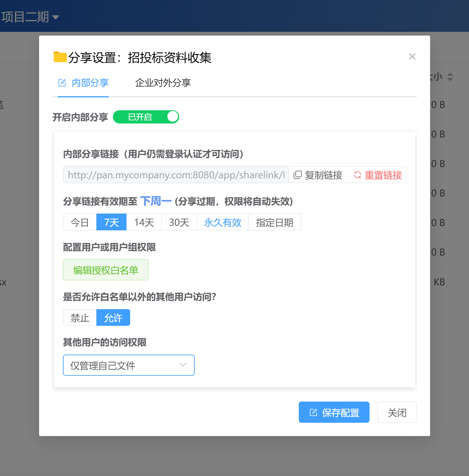
Task: Click the 下周一 expiry date text
Action: pos(156,201)
